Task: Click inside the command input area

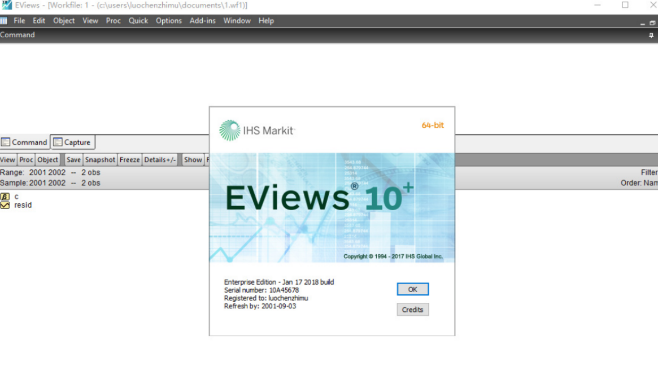Action: click(329, 88)
